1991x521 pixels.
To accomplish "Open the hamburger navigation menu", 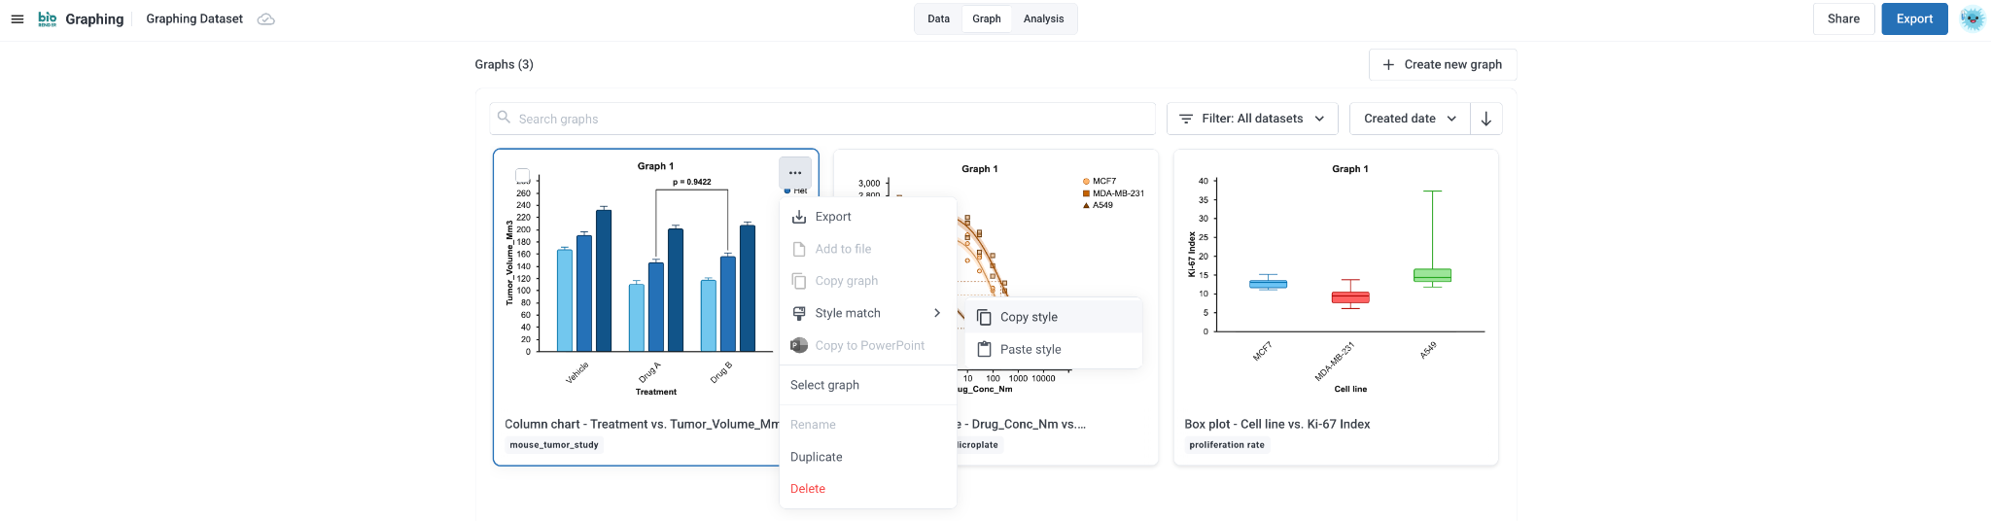I will click(x=17, y=18).
